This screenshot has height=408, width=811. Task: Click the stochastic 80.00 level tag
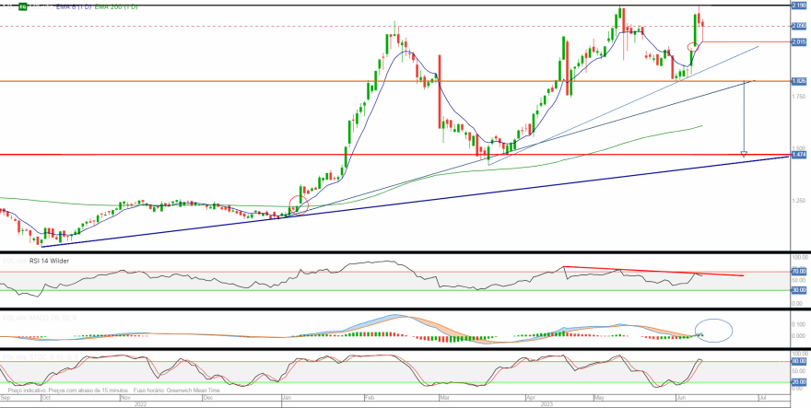point(799,361)
